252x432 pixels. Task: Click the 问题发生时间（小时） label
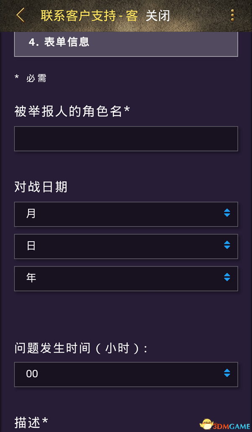click(x=81, y=348)
